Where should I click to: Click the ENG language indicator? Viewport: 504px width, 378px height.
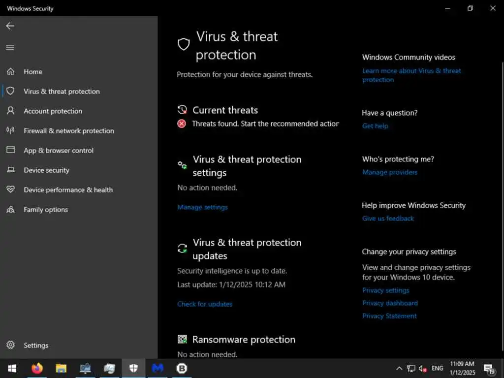click(437, 368)
